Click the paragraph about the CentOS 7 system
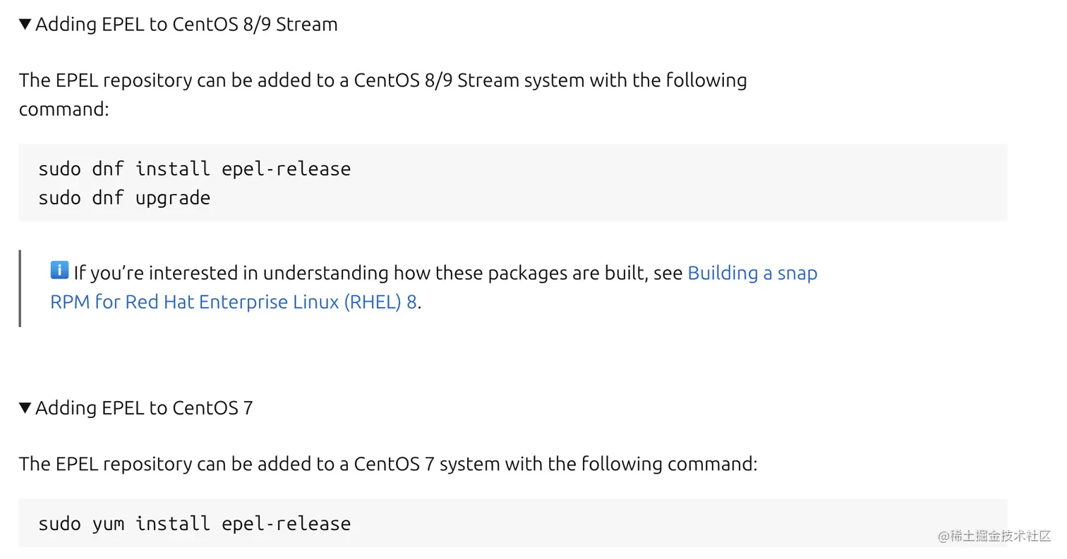 point(387,465)
